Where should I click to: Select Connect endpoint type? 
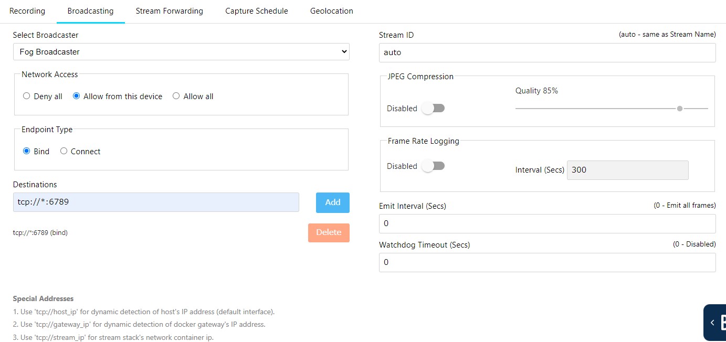point(64,152)
